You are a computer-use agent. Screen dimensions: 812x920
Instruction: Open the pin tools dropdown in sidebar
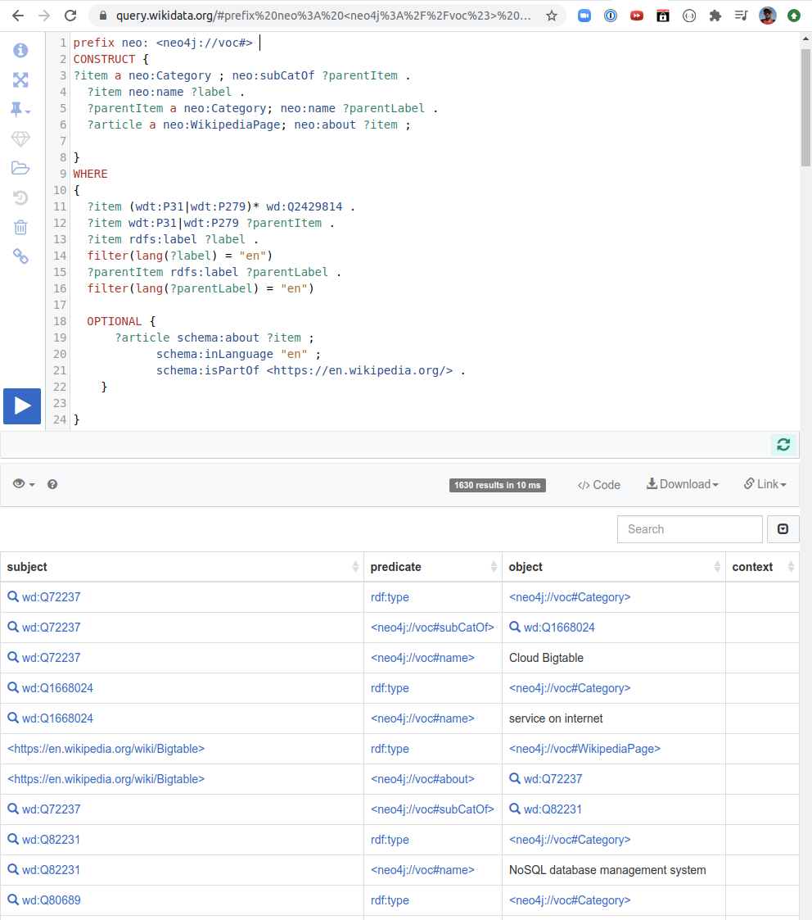click(x=20, y=109)
